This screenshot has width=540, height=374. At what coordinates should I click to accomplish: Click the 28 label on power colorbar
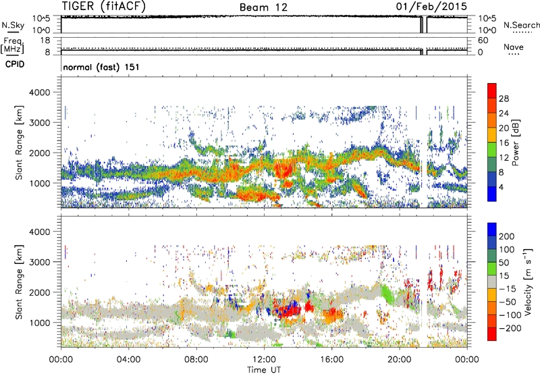(x=504, y=99)
